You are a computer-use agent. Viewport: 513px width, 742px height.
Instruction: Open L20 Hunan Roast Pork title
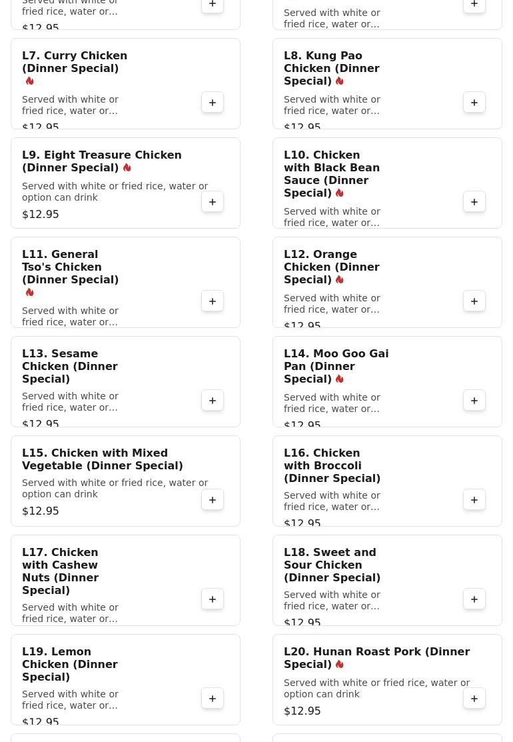(376, 658)
